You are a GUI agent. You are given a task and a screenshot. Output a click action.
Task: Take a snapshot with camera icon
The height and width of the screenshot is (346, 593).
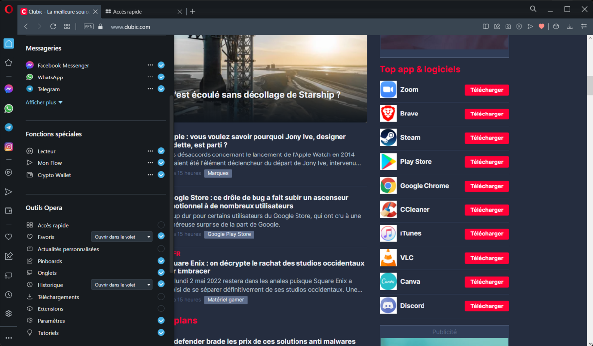coord(508,27)
